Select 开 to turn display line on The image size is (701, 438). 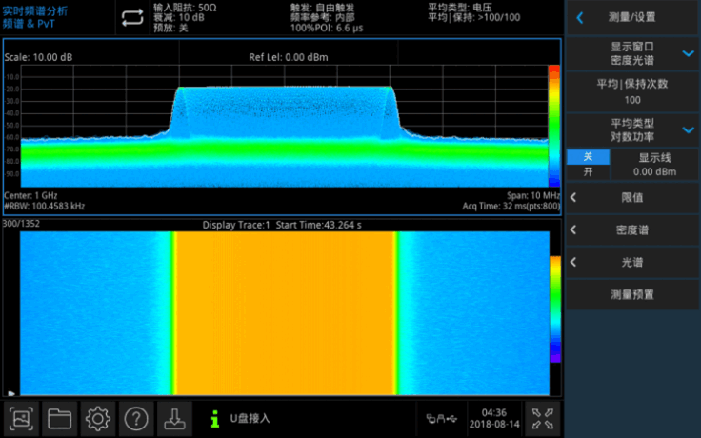click(588, 172)
